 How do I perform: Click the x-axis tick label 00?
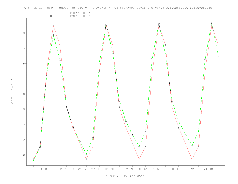pyautogui.click(x=34, y=169)
